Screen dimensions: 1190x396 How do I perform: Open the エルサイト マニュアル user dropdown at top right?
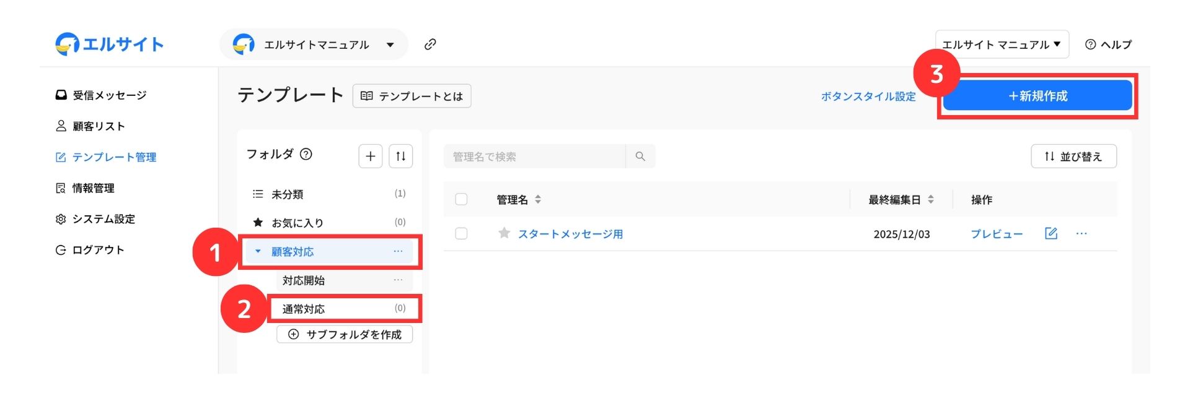[1002, 45]
